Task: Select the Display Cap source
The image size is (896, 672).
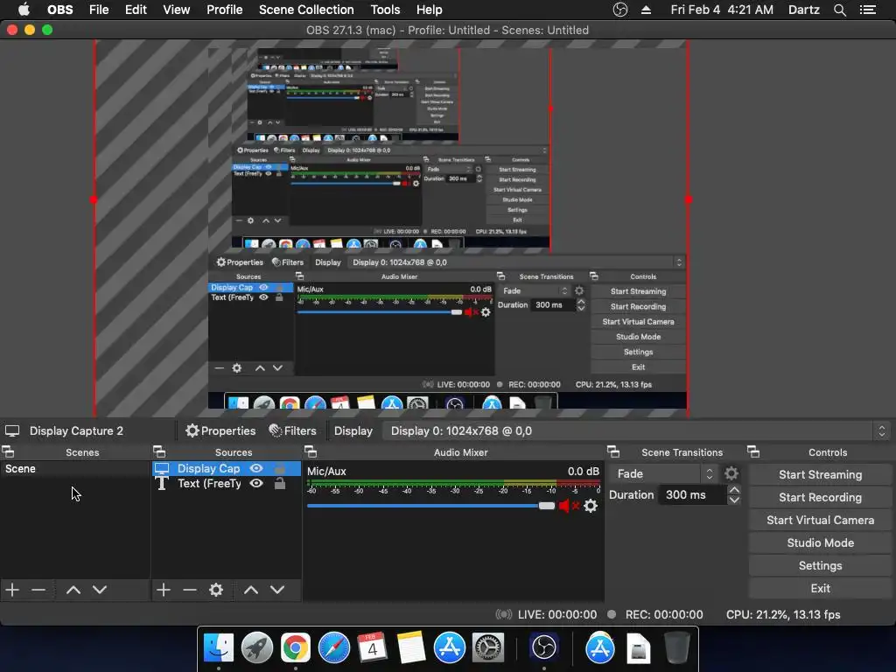Action: click(x=227, y=469)
